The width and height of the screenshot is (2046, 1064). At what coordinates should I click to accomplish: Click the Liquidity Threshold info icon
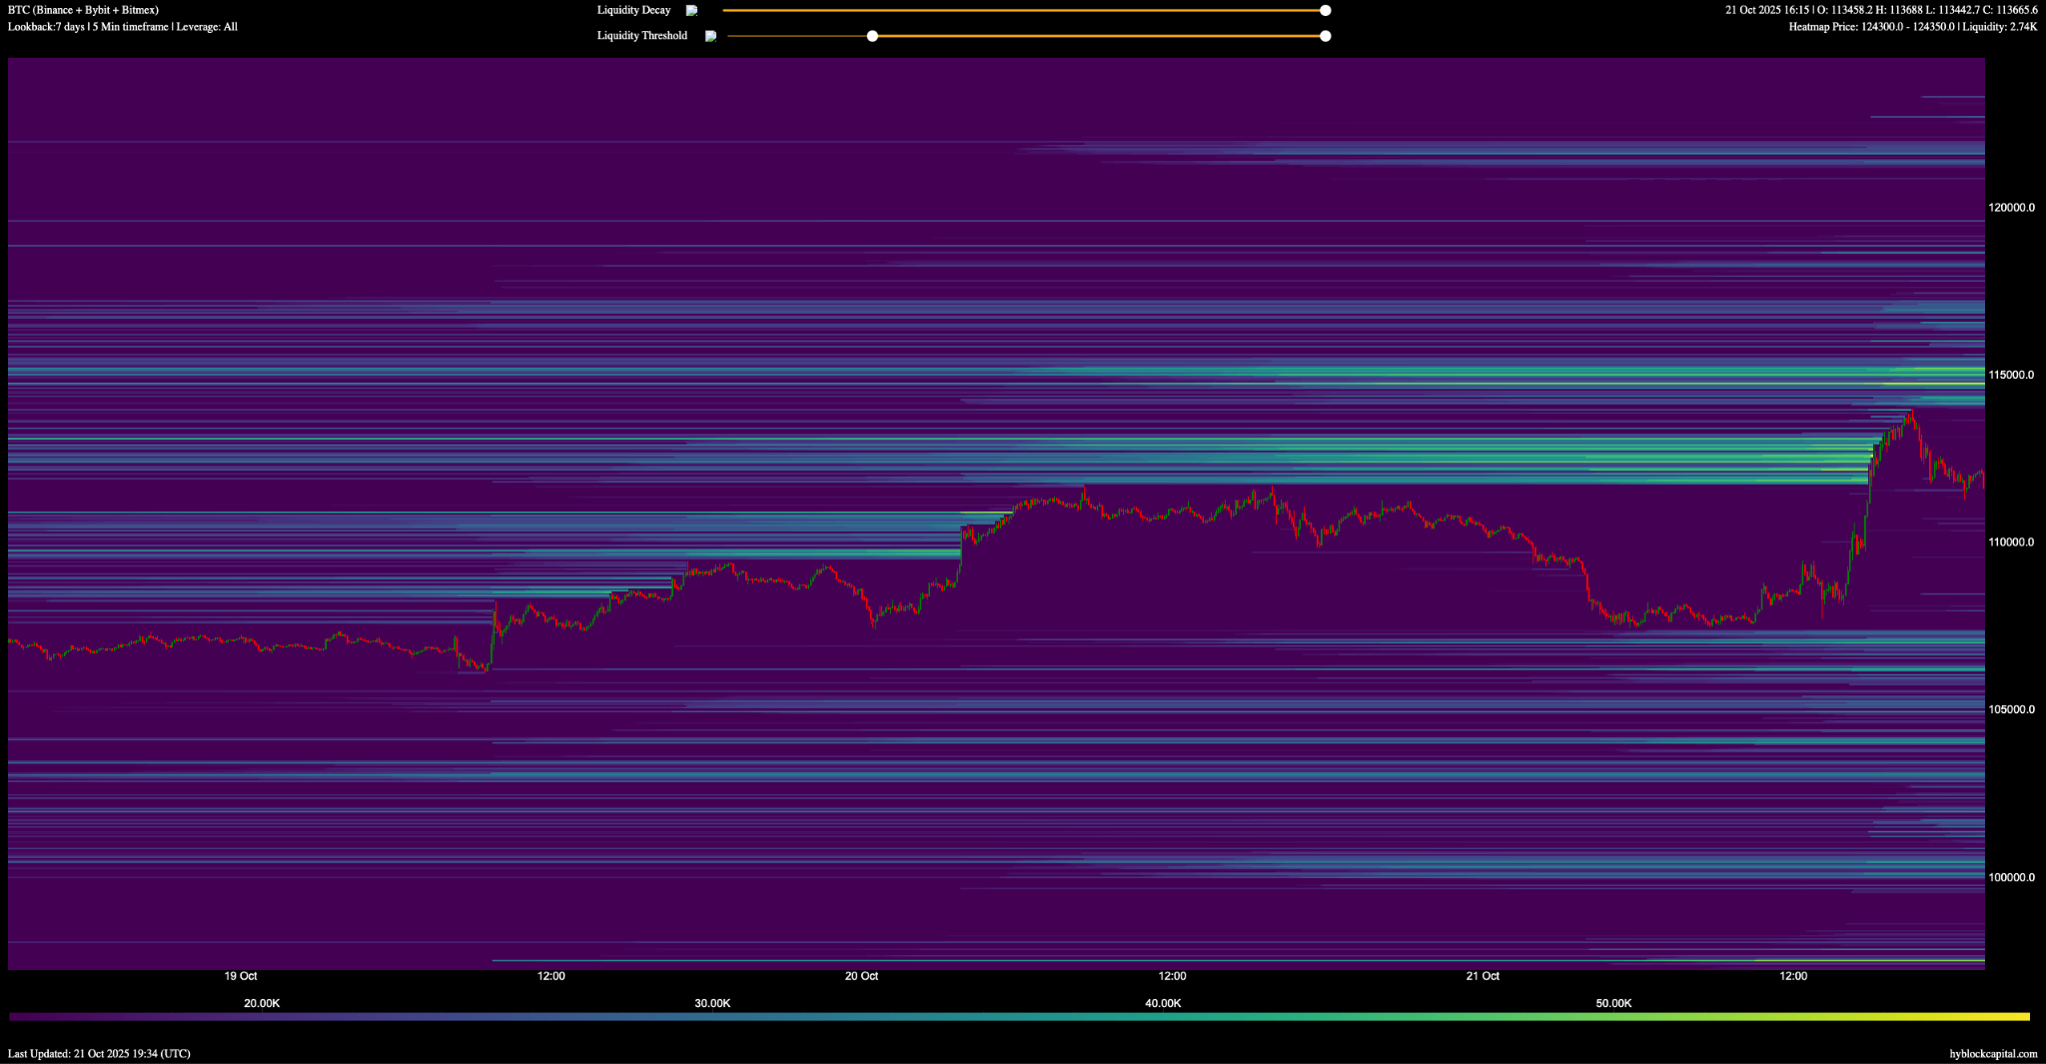click(x=710, y=36)
